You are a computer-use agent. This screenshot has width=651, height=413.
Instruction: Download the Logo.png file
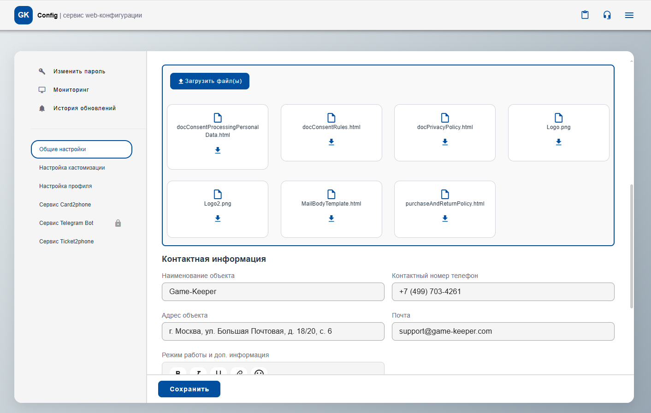(558, 142)
